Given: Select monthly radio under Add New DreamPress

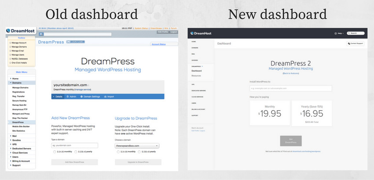Looking at the screenshot, I should (55, 151).
